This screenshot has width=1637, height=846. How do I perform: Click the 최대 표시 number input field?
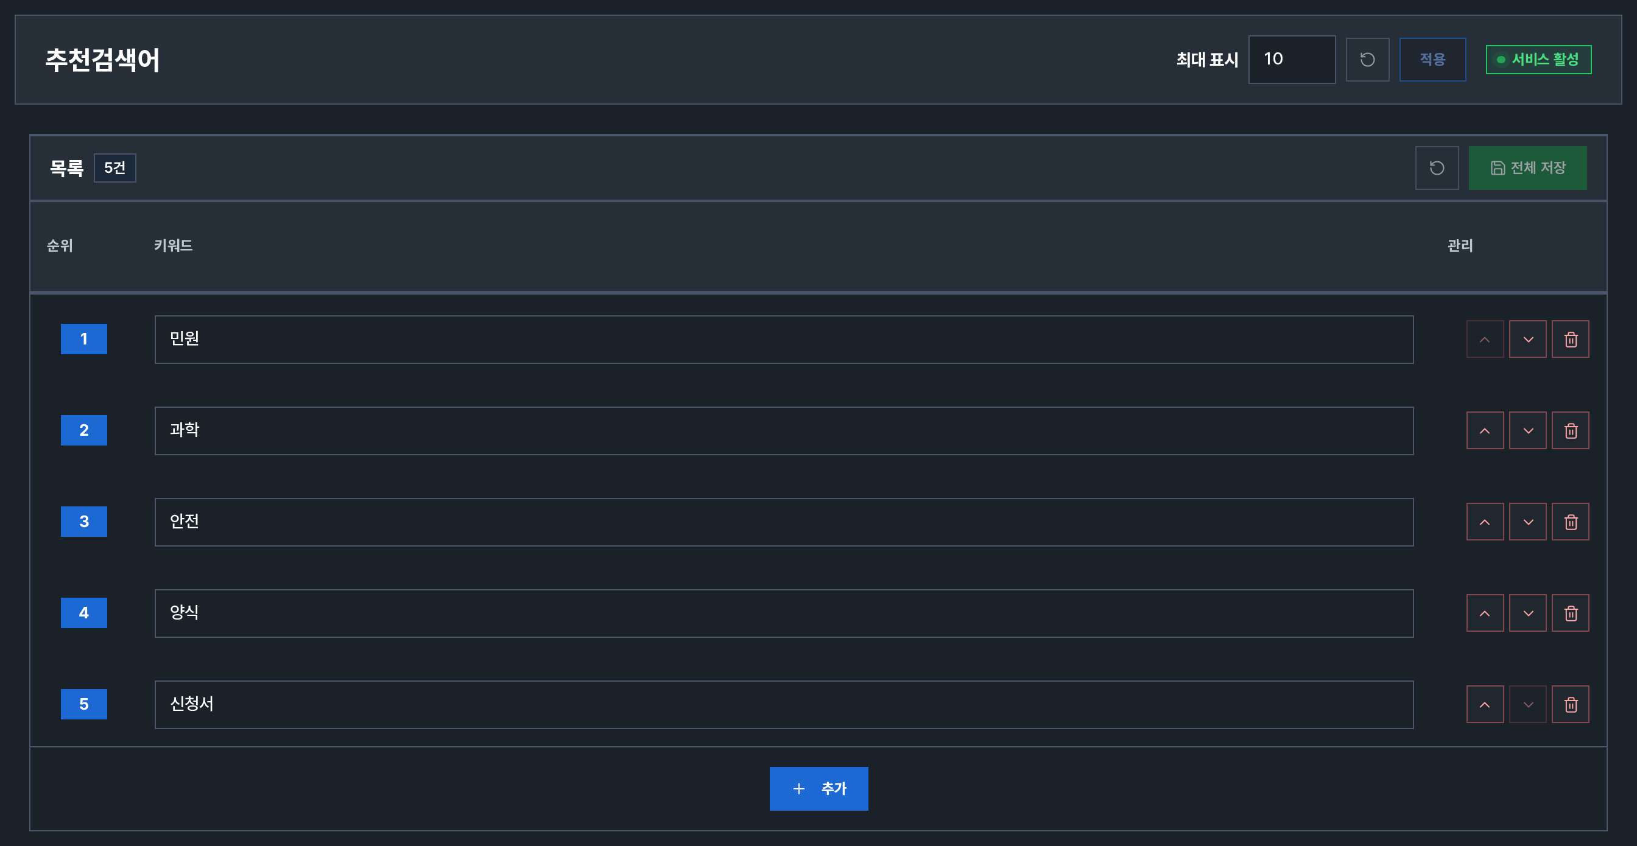(1291, 60)
